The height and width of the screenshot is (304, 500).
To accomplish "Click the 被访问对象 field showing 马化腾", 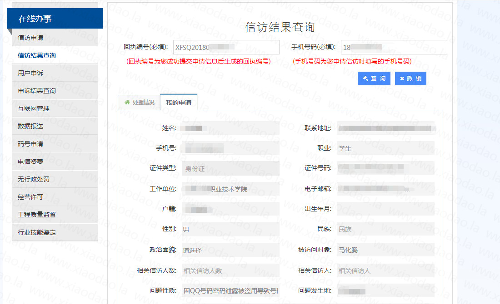I will [385, 250].
